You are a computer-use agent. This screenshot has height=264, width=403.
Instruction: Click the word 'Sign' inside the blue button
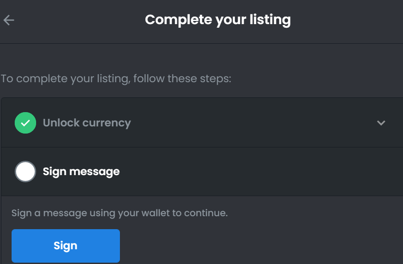(x=65, y=246)
